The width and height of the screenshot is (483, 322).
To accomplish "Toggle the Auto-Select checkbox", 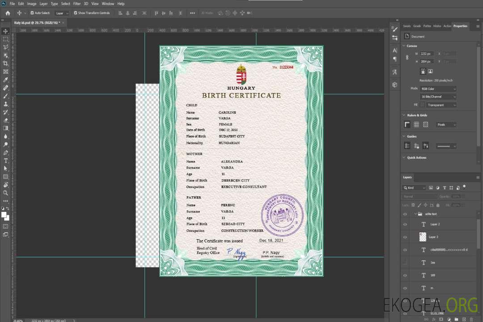I will coord(32,13).
